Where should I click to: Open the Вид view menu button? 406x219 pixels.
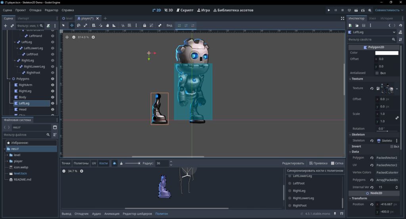click(x=169, y=25)
